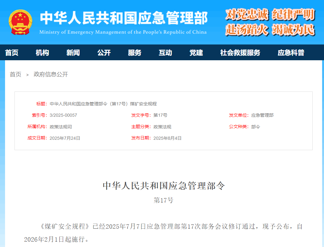Open the 应急科普 section

(291, 52)
